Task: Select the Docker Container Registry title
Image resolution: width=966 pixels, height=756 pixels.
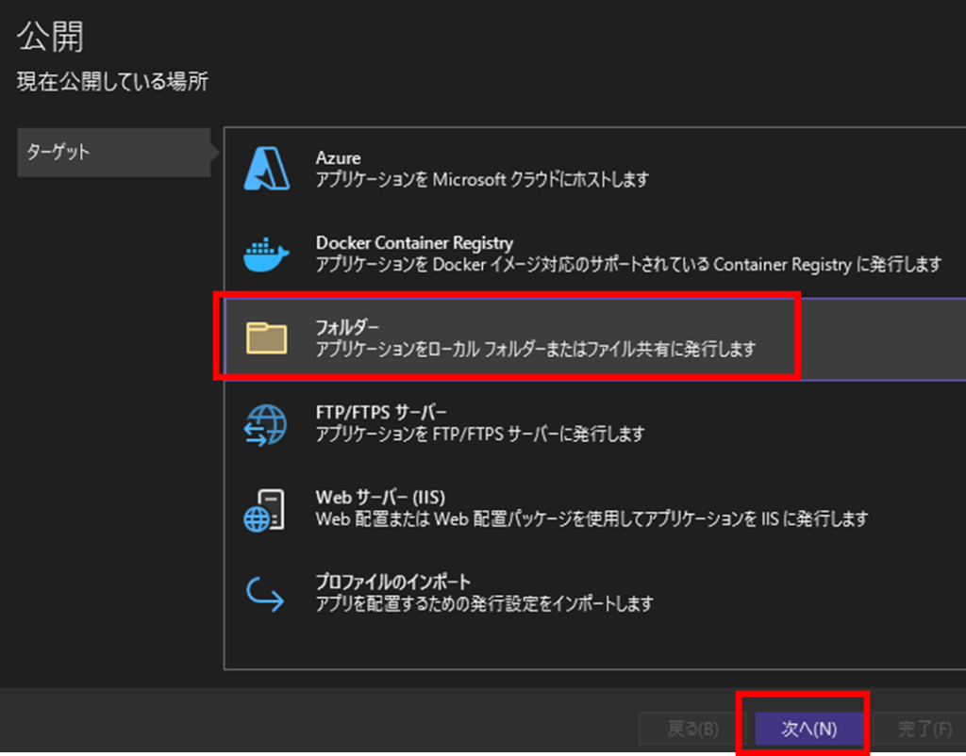Action: pyautogui.click(x=414, y=243)
